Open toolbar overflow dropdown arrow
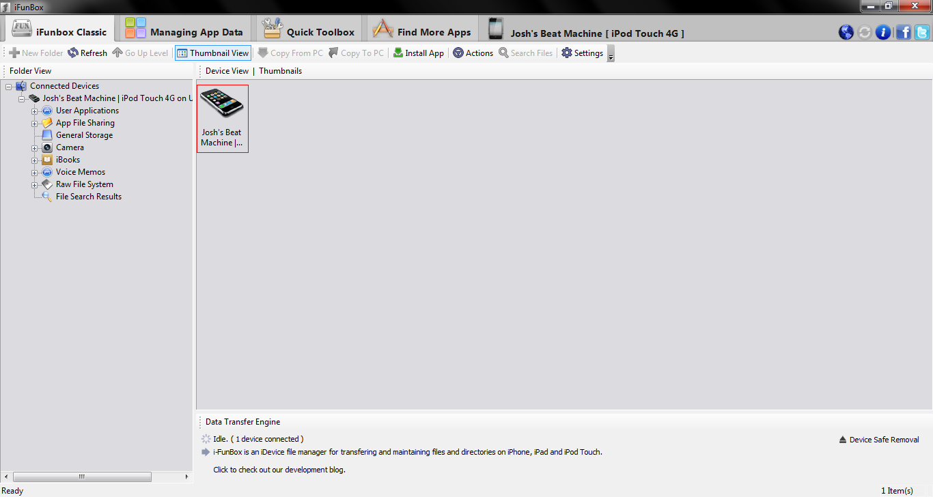 (611, 57)
